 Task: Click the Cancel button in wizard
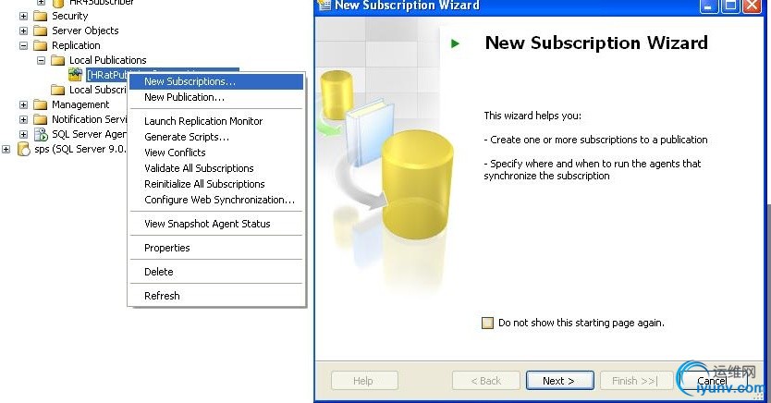(x=712, y=381)
